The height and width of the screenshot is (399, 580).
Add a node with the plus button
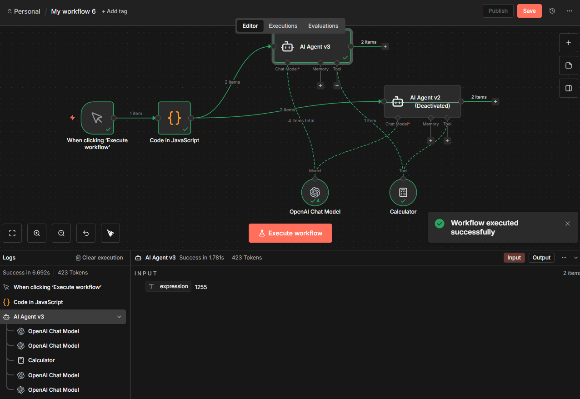568,43
